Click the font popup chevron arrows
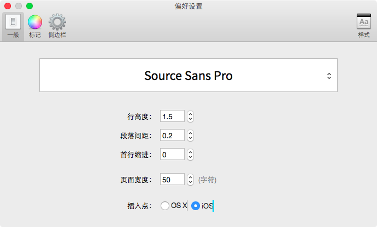377x227 pixels. click(x=329, y=76)
